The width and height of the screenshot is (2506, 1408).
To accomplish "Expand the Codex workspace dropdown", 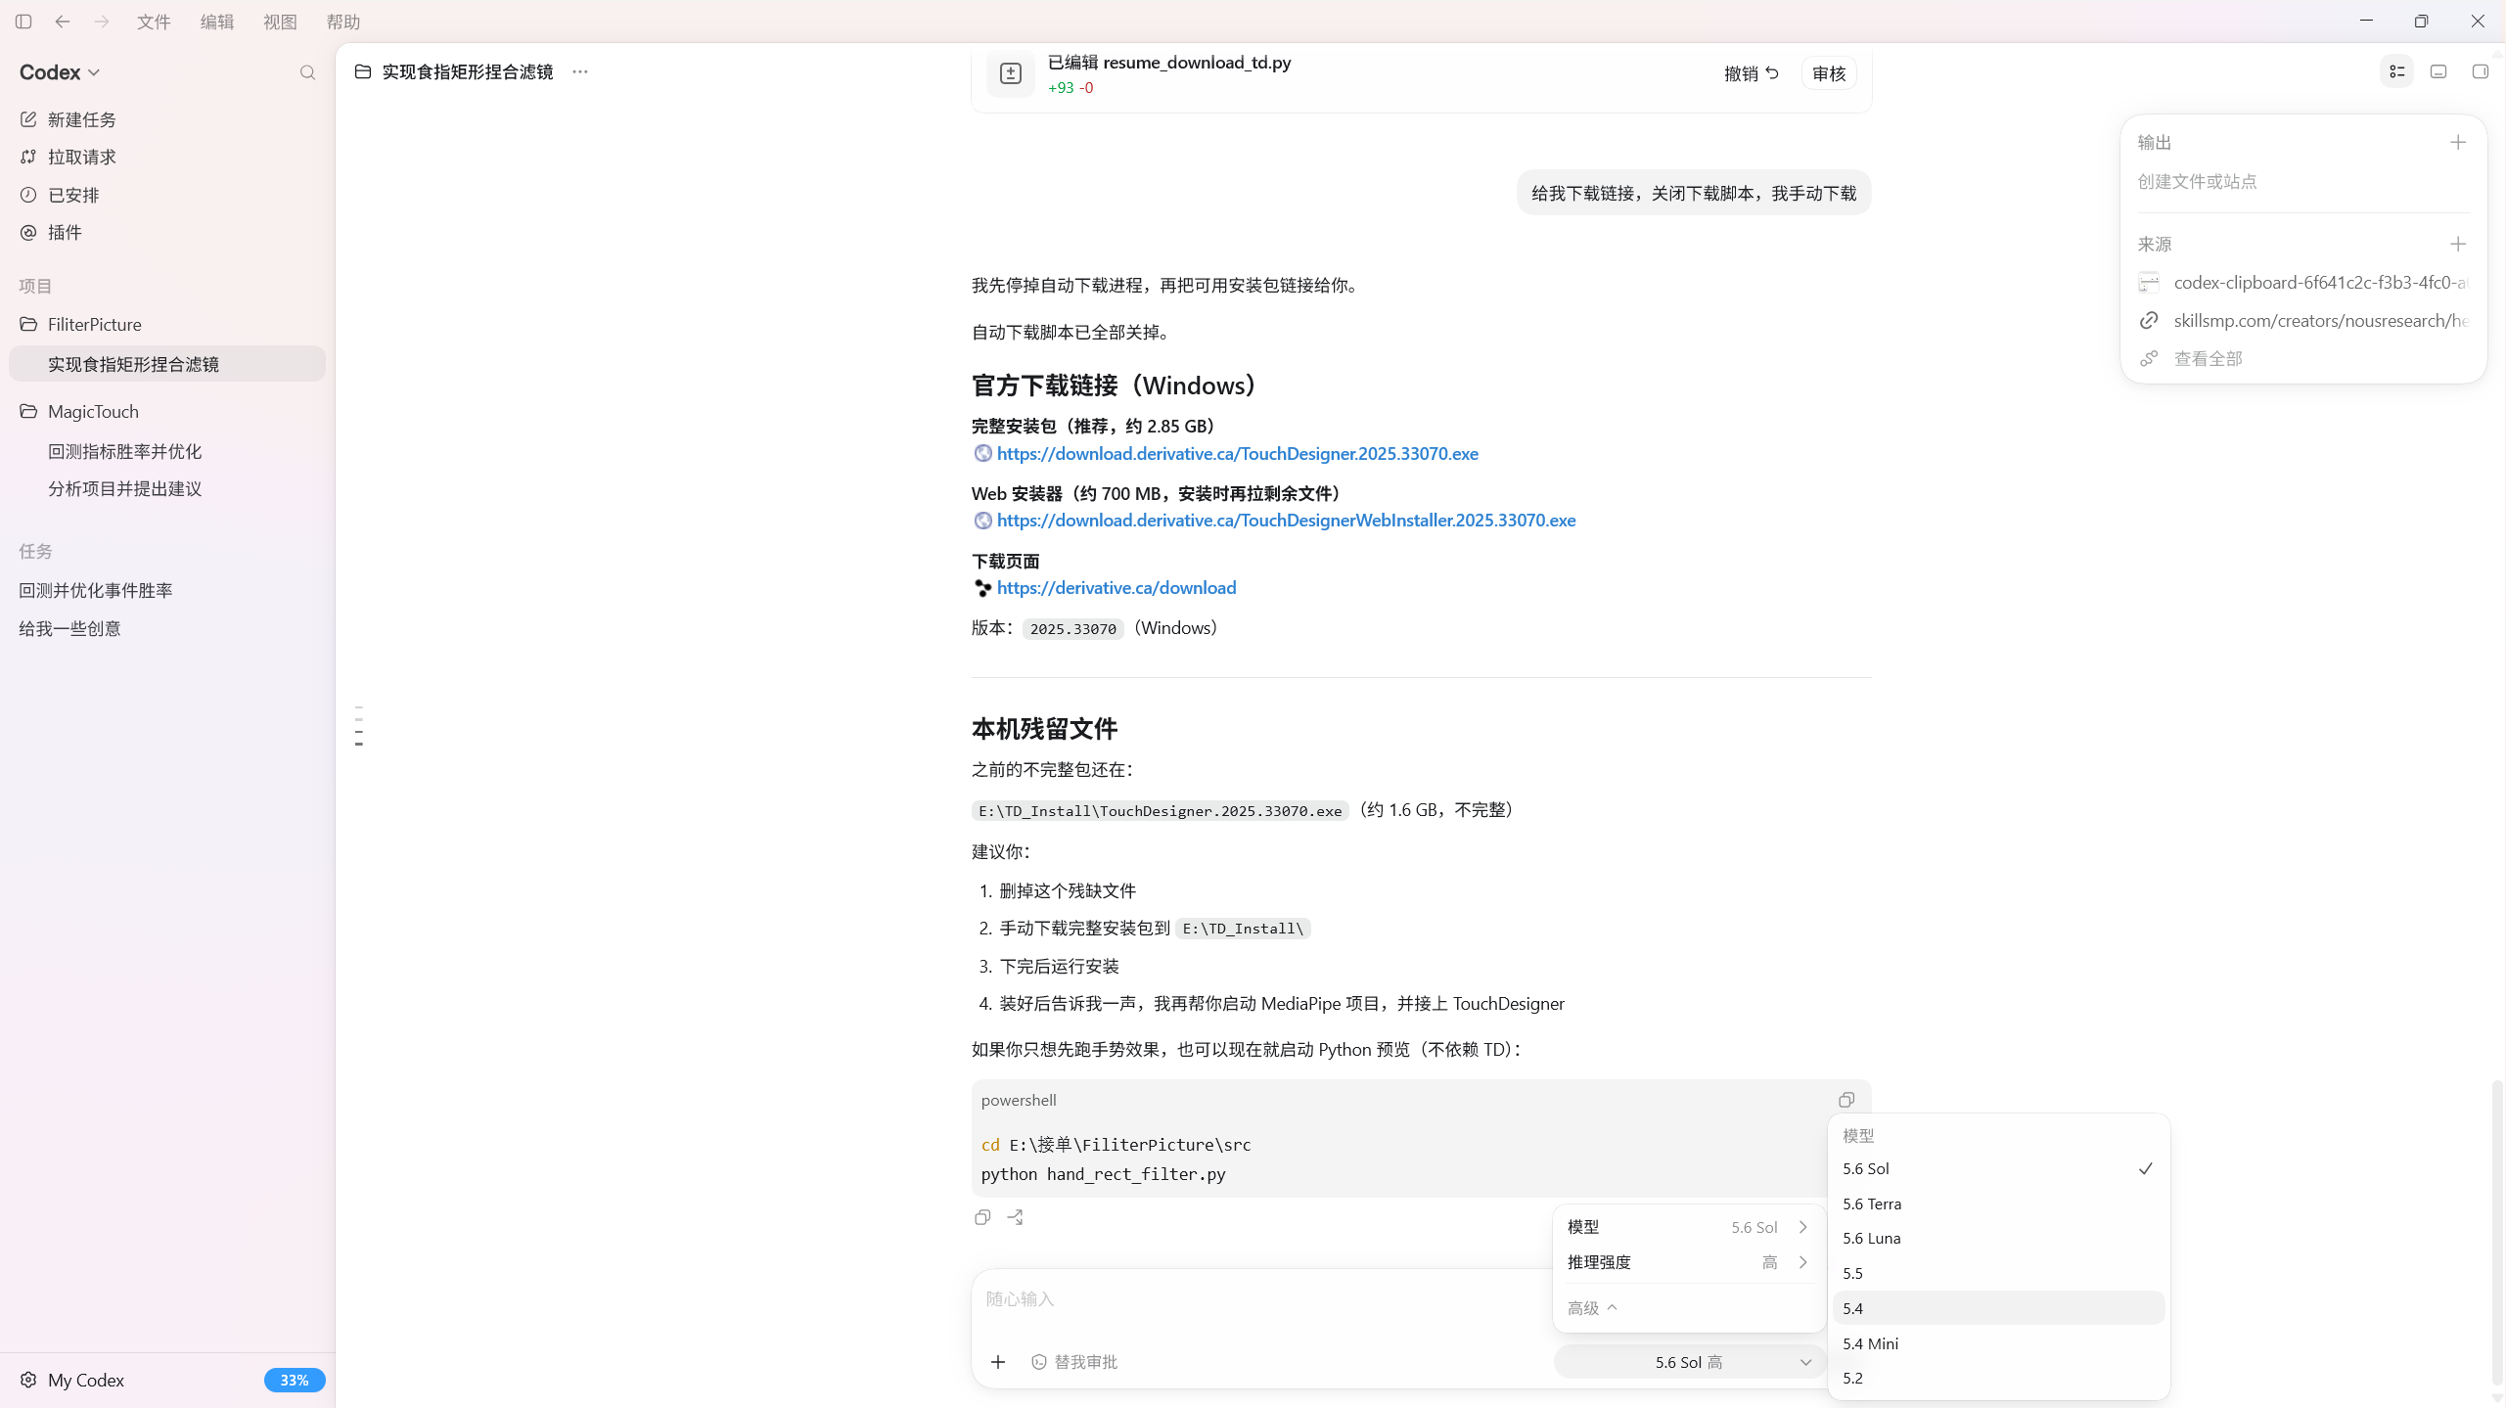I will (x=60, y=72).
